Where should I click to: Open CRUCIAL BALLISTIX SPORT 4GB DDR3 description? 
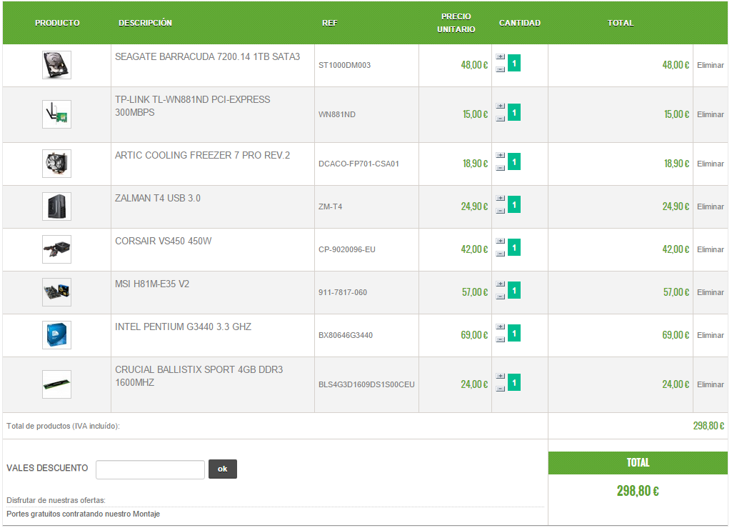[199, 376]
